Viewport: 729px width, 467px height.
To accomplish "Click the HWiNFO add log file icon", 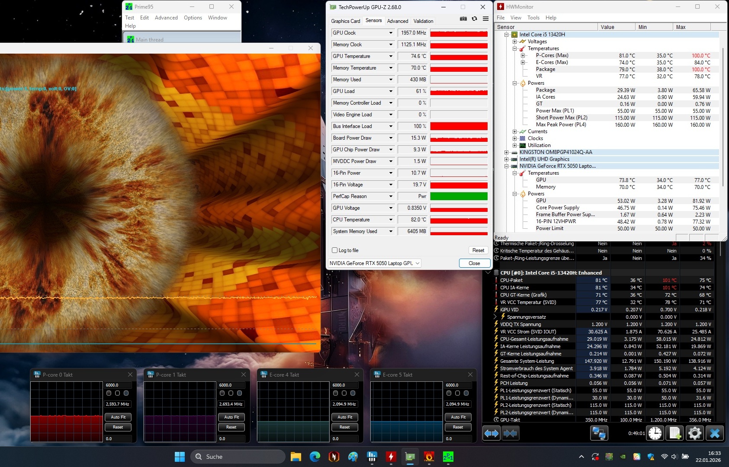I will click(x=675, y=433).
